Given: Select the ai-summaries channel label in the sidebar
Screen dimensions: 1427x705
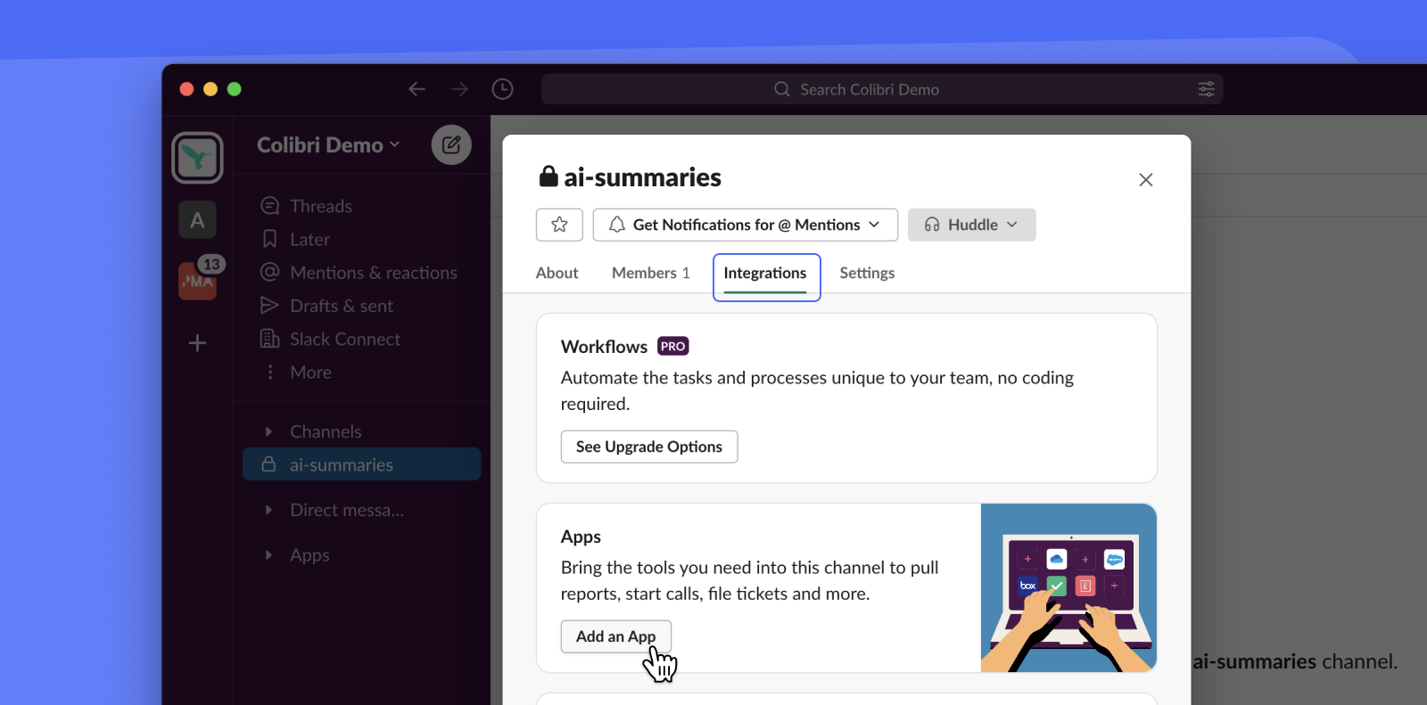Looking at the screenshot, I should (x=342, y=465).
